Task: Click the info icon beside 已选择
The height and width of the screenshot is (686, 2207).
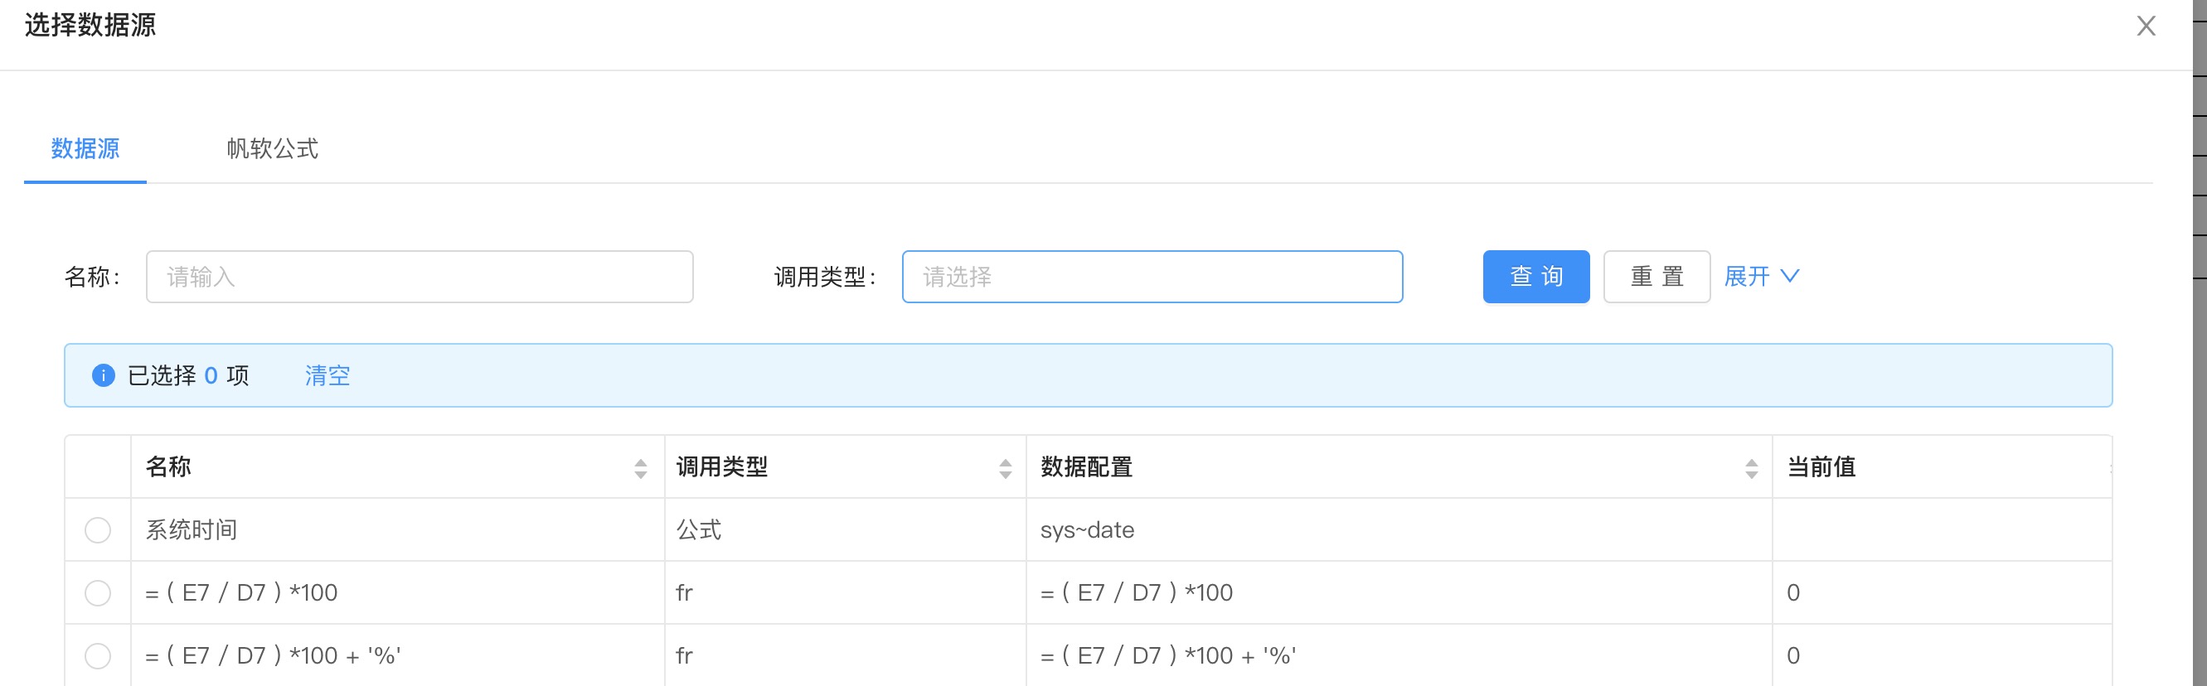Action: 103,375
